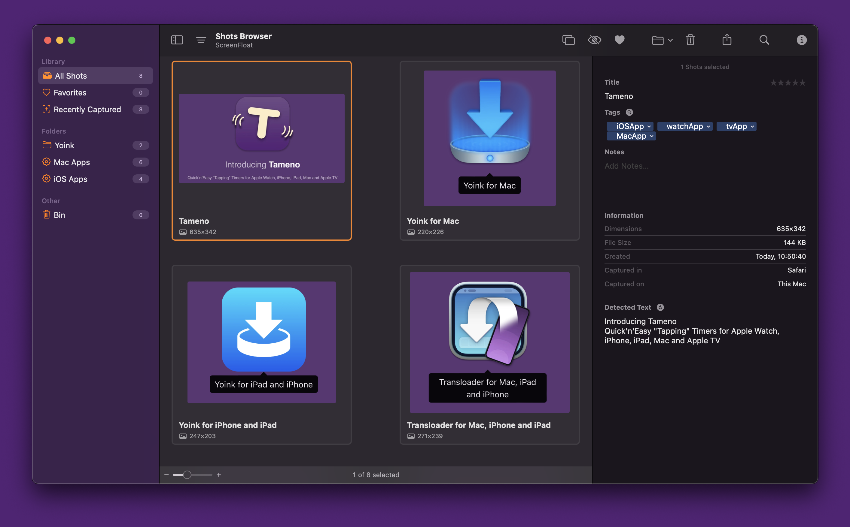850x527 pixels.
Task: Delete selected shot with trash icon
Action: 690,40
